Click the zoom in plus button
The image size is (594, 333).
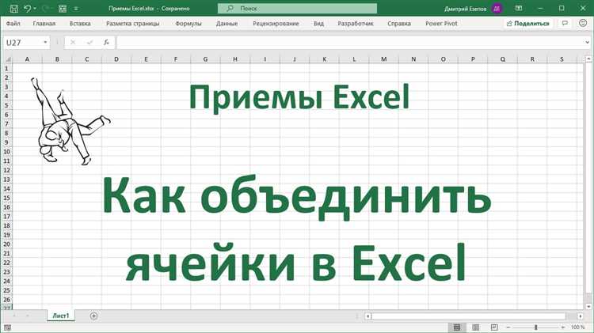pos(563,327)
